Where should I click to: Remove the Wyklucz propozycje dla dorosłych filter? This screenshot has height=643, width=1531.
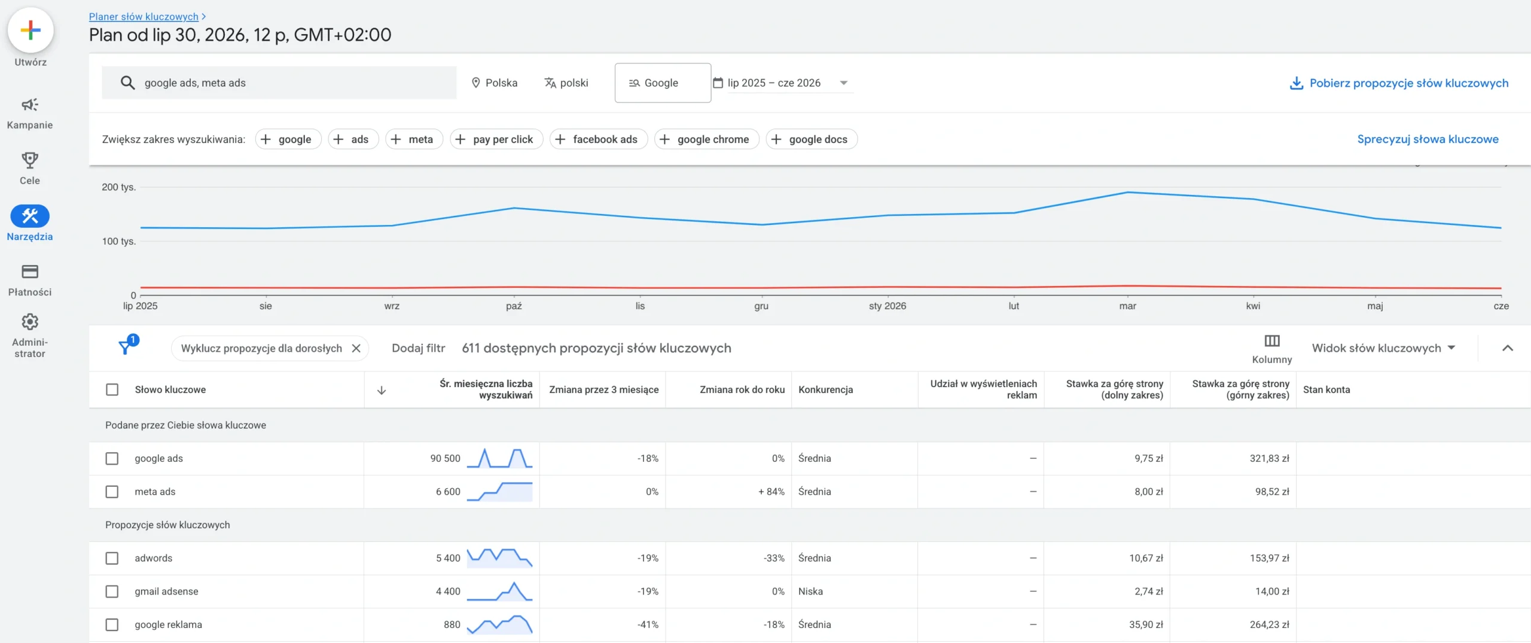tap(356, 348)
